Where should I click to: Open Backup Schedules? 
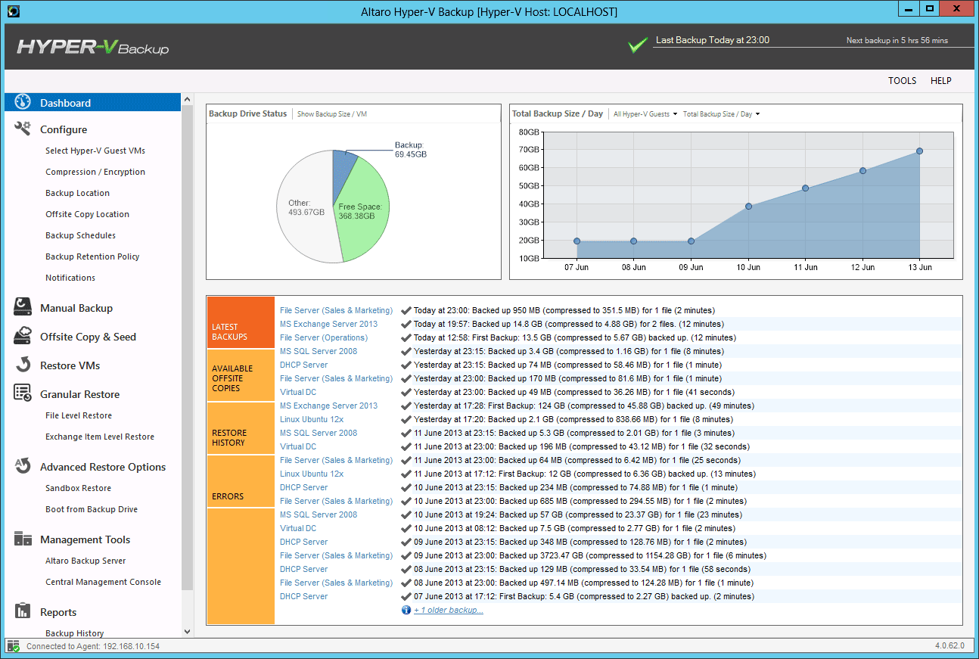click(80, 235)
